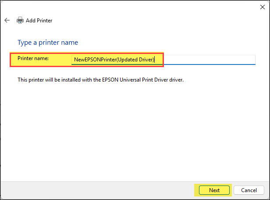This screenshot has width=270, height=200.
Task: Click Next to continue printer setup
Action: [x=214, y=190]
